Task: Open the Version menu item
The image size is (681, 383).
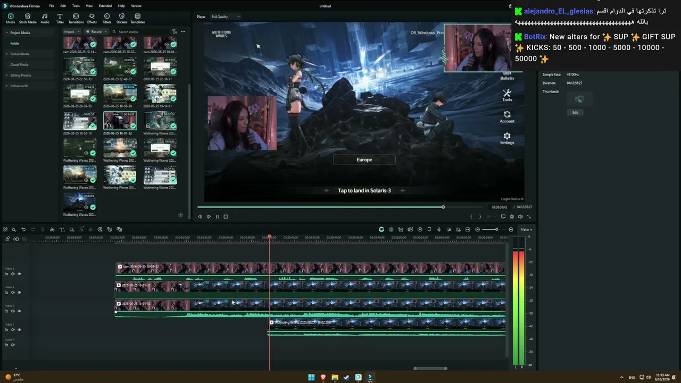Action: [136, 6]
